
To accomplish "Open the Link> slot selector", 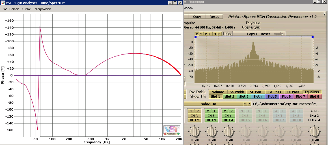I will (227, 34).
